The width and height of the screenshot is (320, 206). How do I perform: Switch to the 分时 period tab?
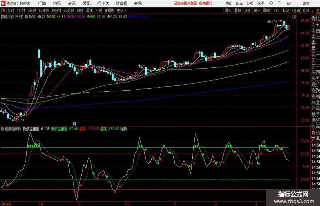(11, 10)
